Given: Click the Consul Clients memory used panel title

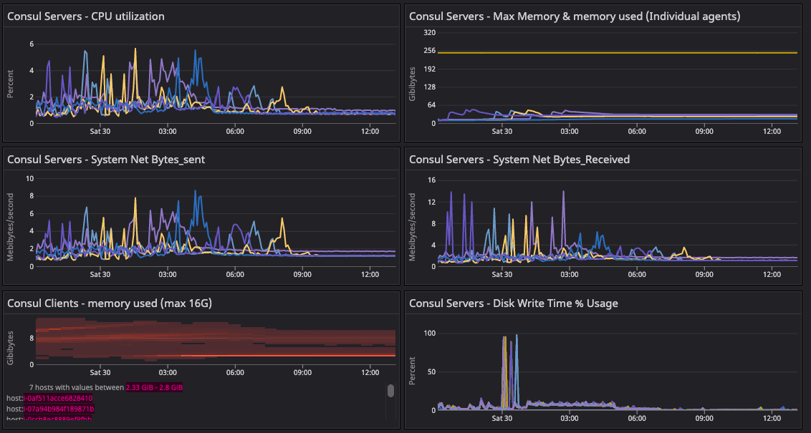Looking at the screenshot, I should coord(110,303).
